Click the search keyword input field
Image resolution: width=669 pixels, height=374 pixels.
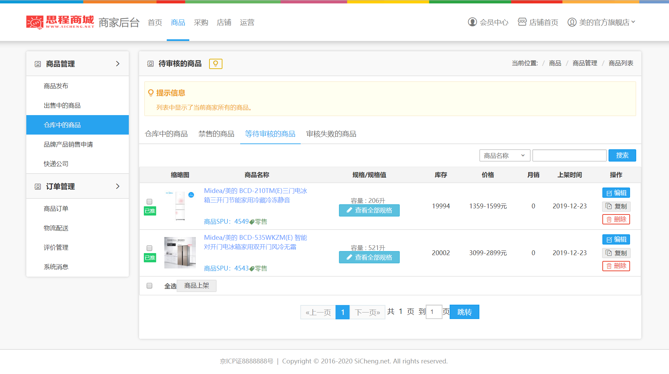coord(570,155)
